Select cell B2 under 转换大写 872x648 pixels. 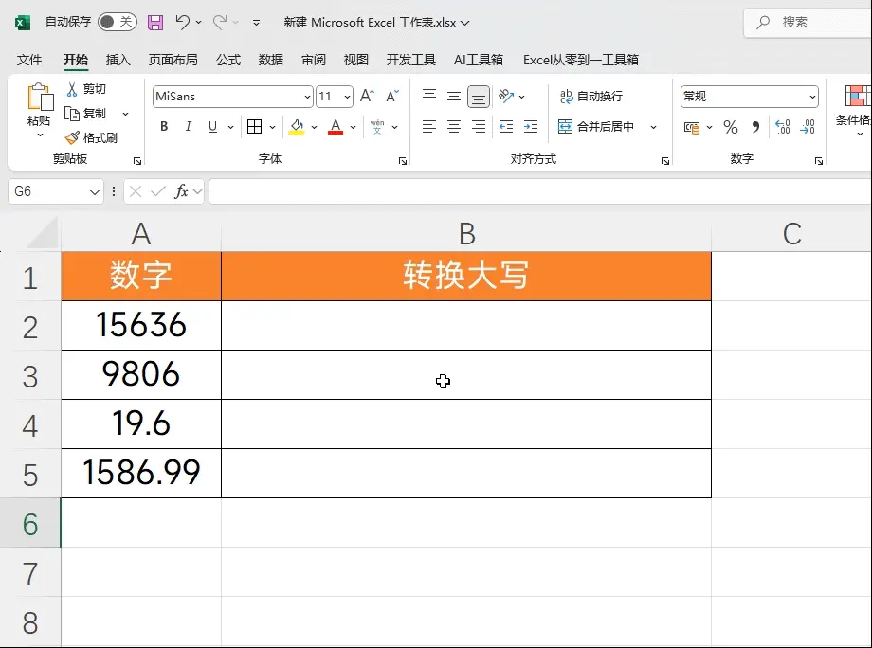tap(465, 326)
